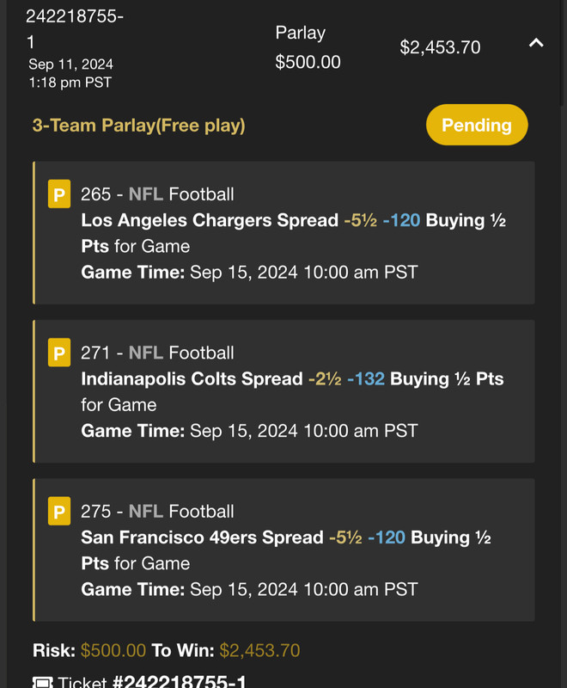Select the San Francisco 49ers Spread bet card
This screenshot has width=567, height=688.
pyautogui.click(x=283, y=550)
